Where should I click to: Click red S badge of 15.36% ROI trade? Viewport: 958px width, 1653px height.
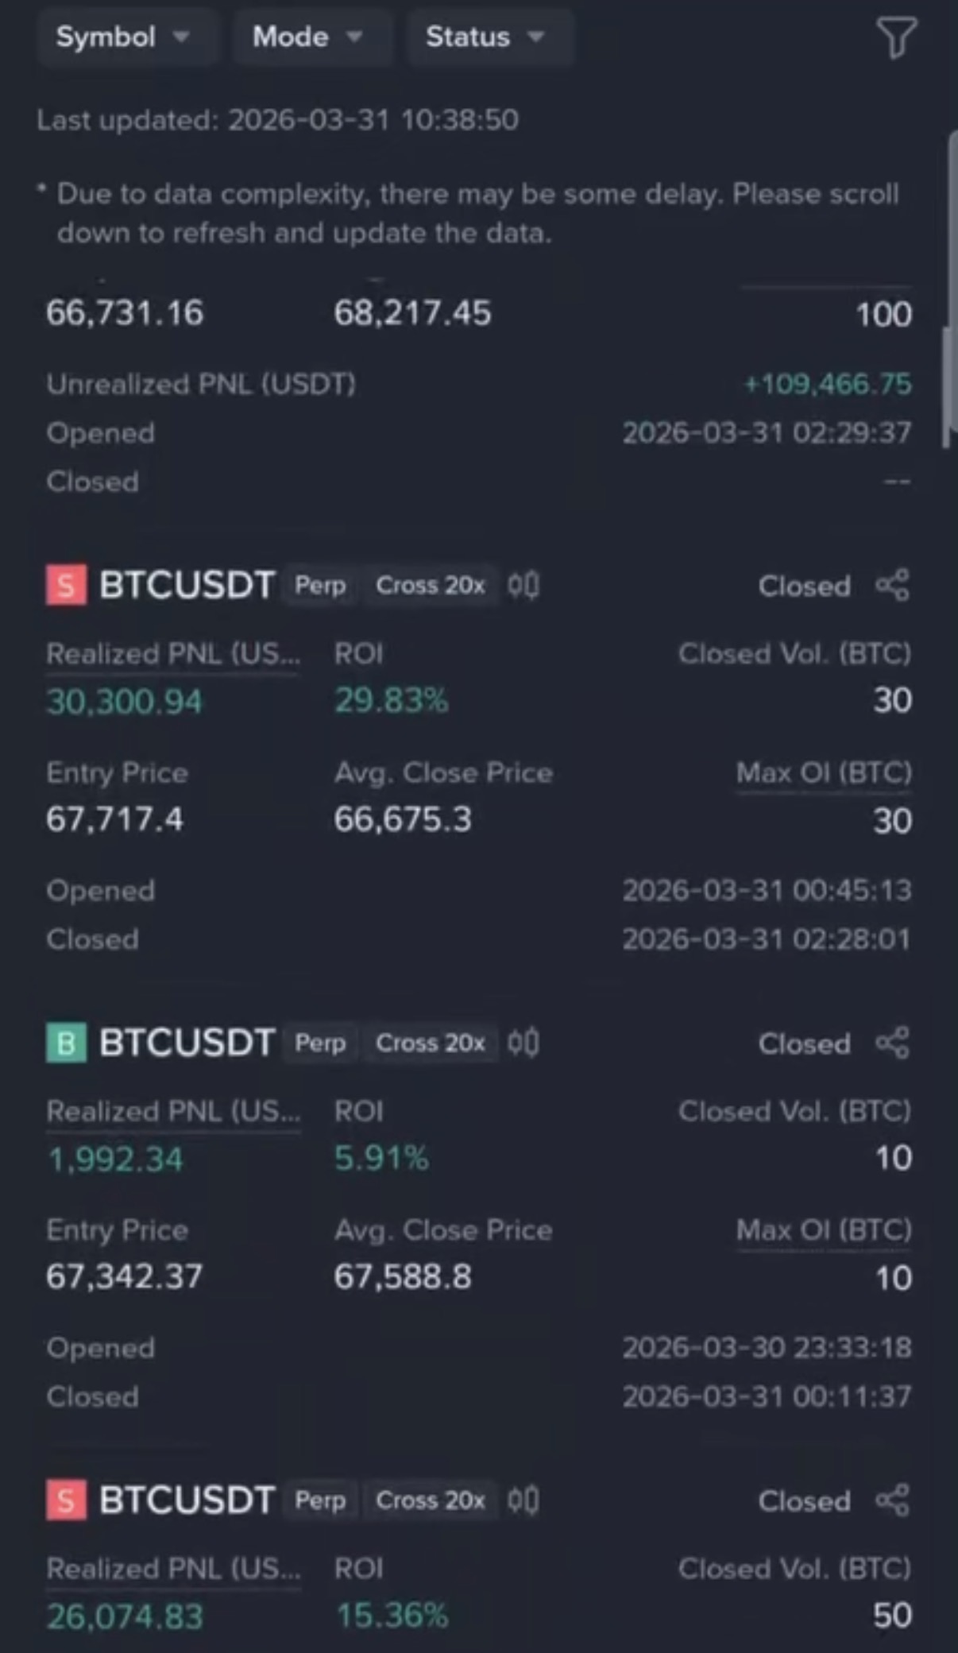click(66, 1500)
